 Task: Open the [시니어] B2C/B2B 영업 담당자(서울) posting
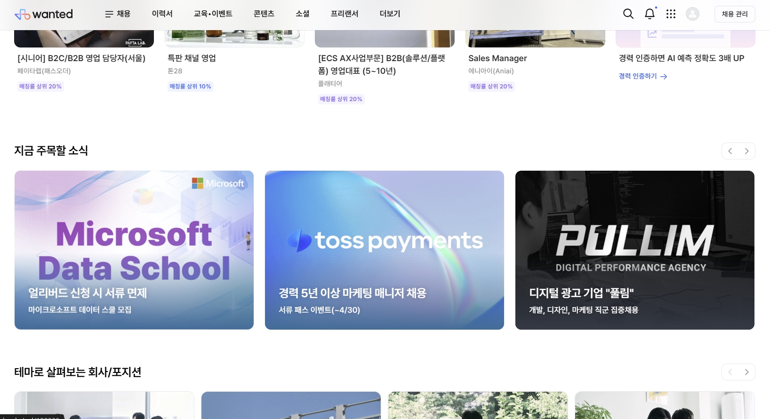point(81,58)
